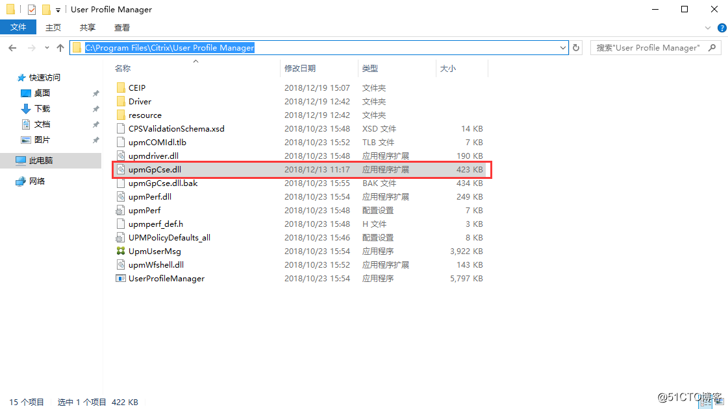Click the BAK 文件 type cell
Viewport: 728px width, 409px height.
379,183
